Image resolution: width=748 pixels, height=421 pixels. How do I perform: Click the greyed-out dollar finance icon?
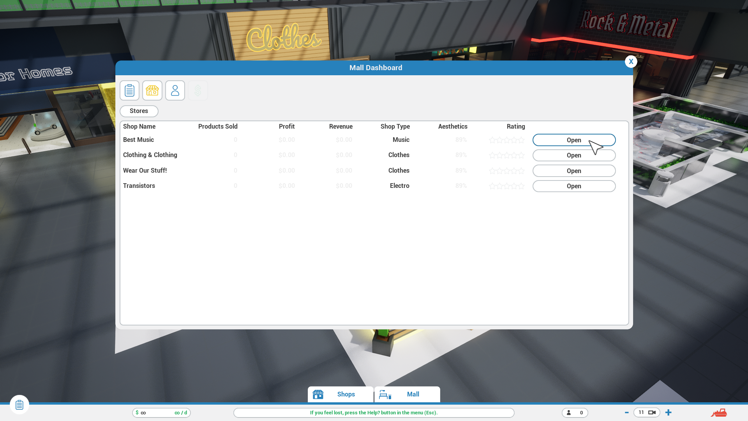pos(198,90)
